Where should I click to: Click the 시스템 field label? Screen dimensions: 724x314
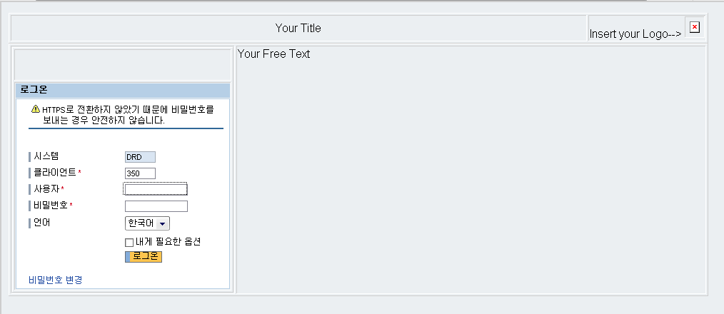coord(46,156)
